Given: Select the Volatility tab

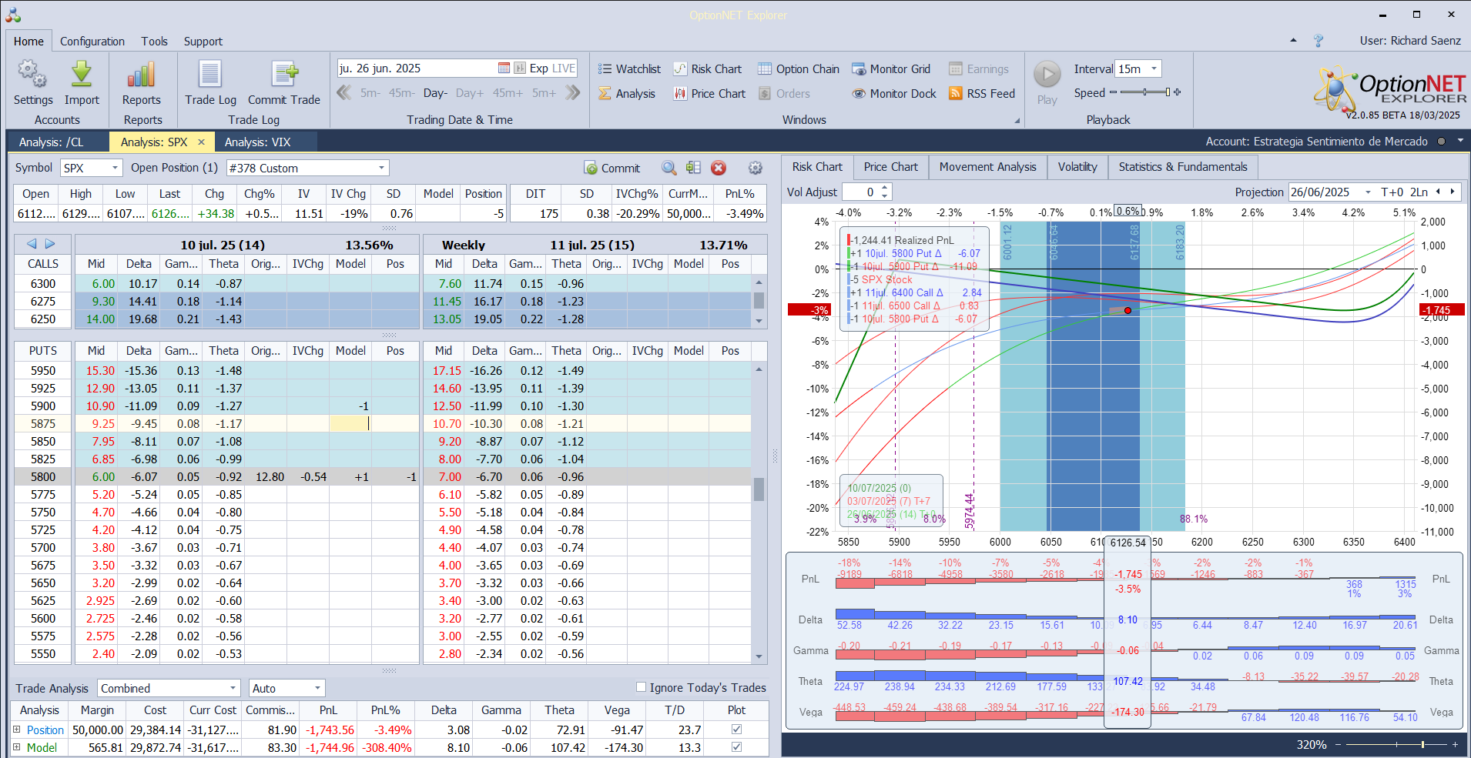Looking at the screenshot, I should click(1077, 167).
